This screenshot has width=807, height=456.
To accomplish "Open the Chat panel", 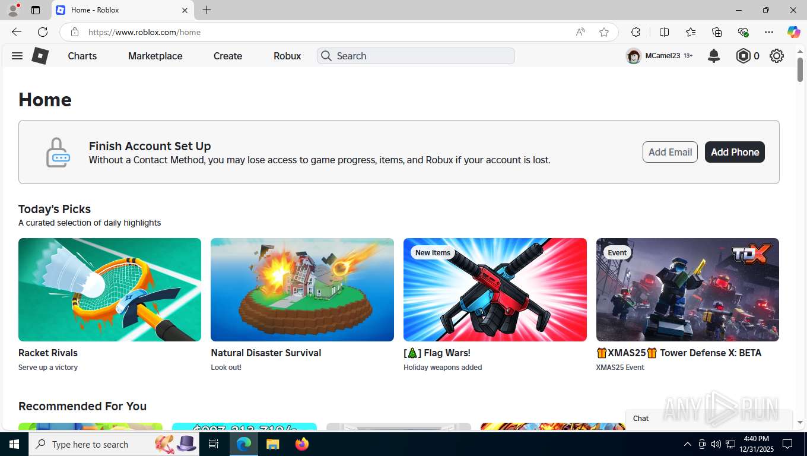I will click(x=709, y=418).
